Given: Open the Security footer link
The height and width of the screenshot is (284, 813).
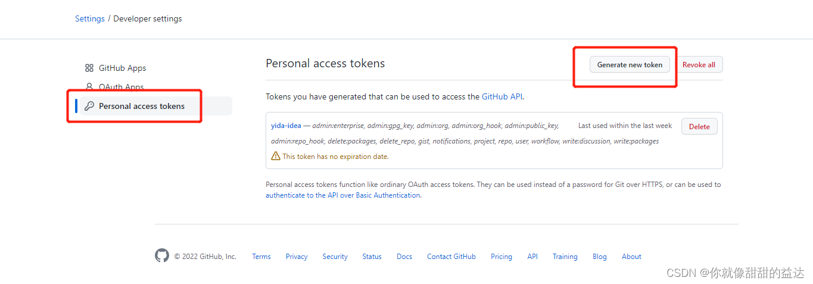Looking at the screenshot, I should [x=335, y=257].
